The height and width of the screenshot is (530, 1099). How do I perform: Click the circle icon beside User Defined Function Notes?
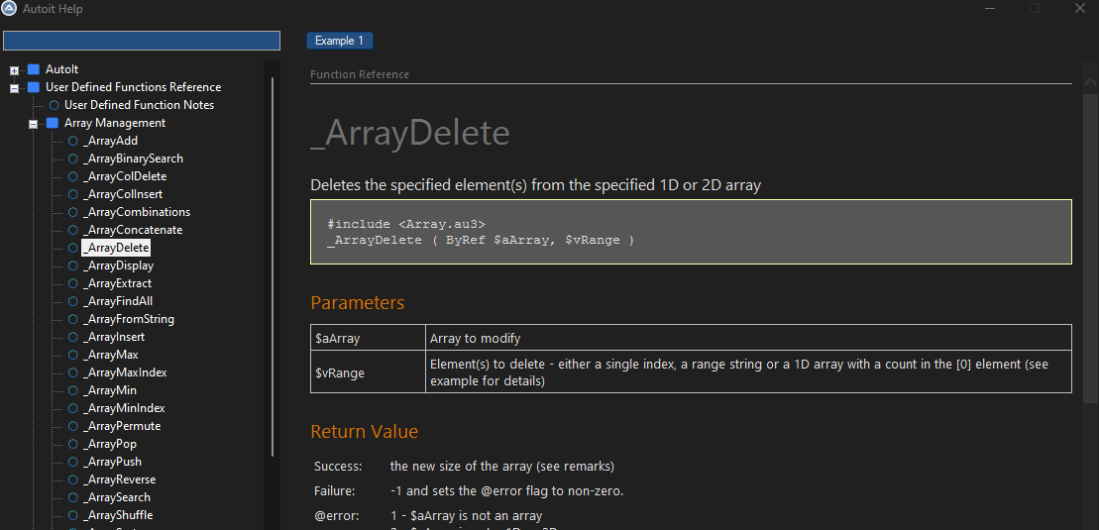point(54,105)
